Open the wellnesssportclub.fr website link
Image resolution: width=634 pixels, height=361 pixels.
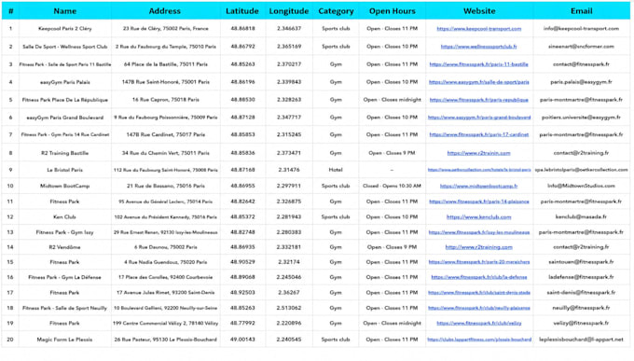[x=478, y=47]
